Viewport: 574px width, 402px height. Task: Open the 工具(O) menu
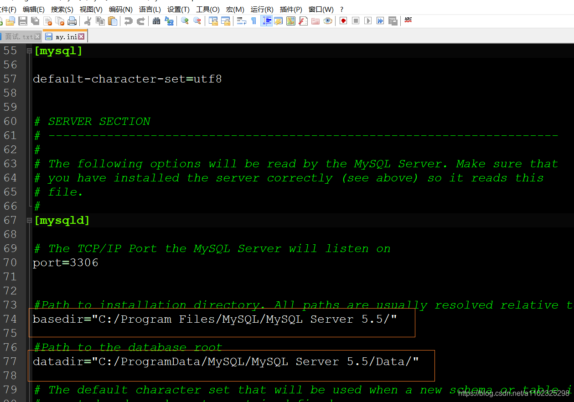[207, 9]
